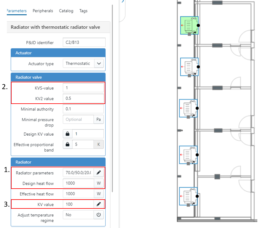The height and width of the screenshot is (228, 260).
Task: Select the second radiator from the top
Action: coord(189,67)
